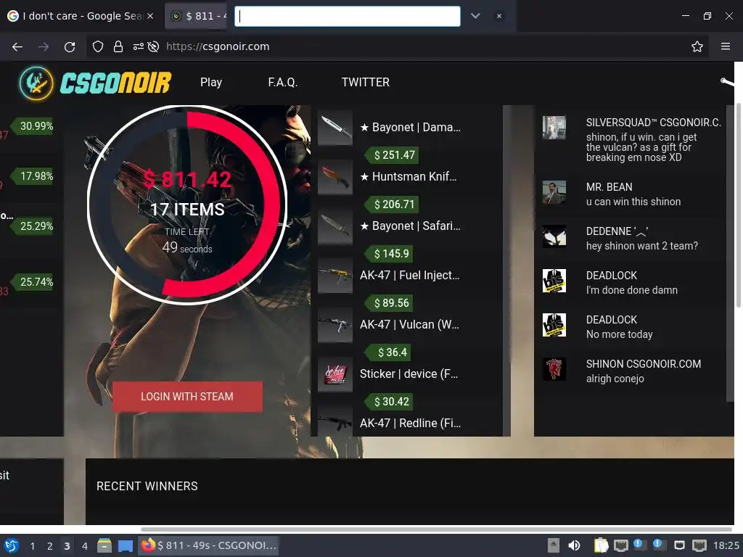Go back to previous page
Viewport: 743px width, 557px height.
click(x=17, y=46)
